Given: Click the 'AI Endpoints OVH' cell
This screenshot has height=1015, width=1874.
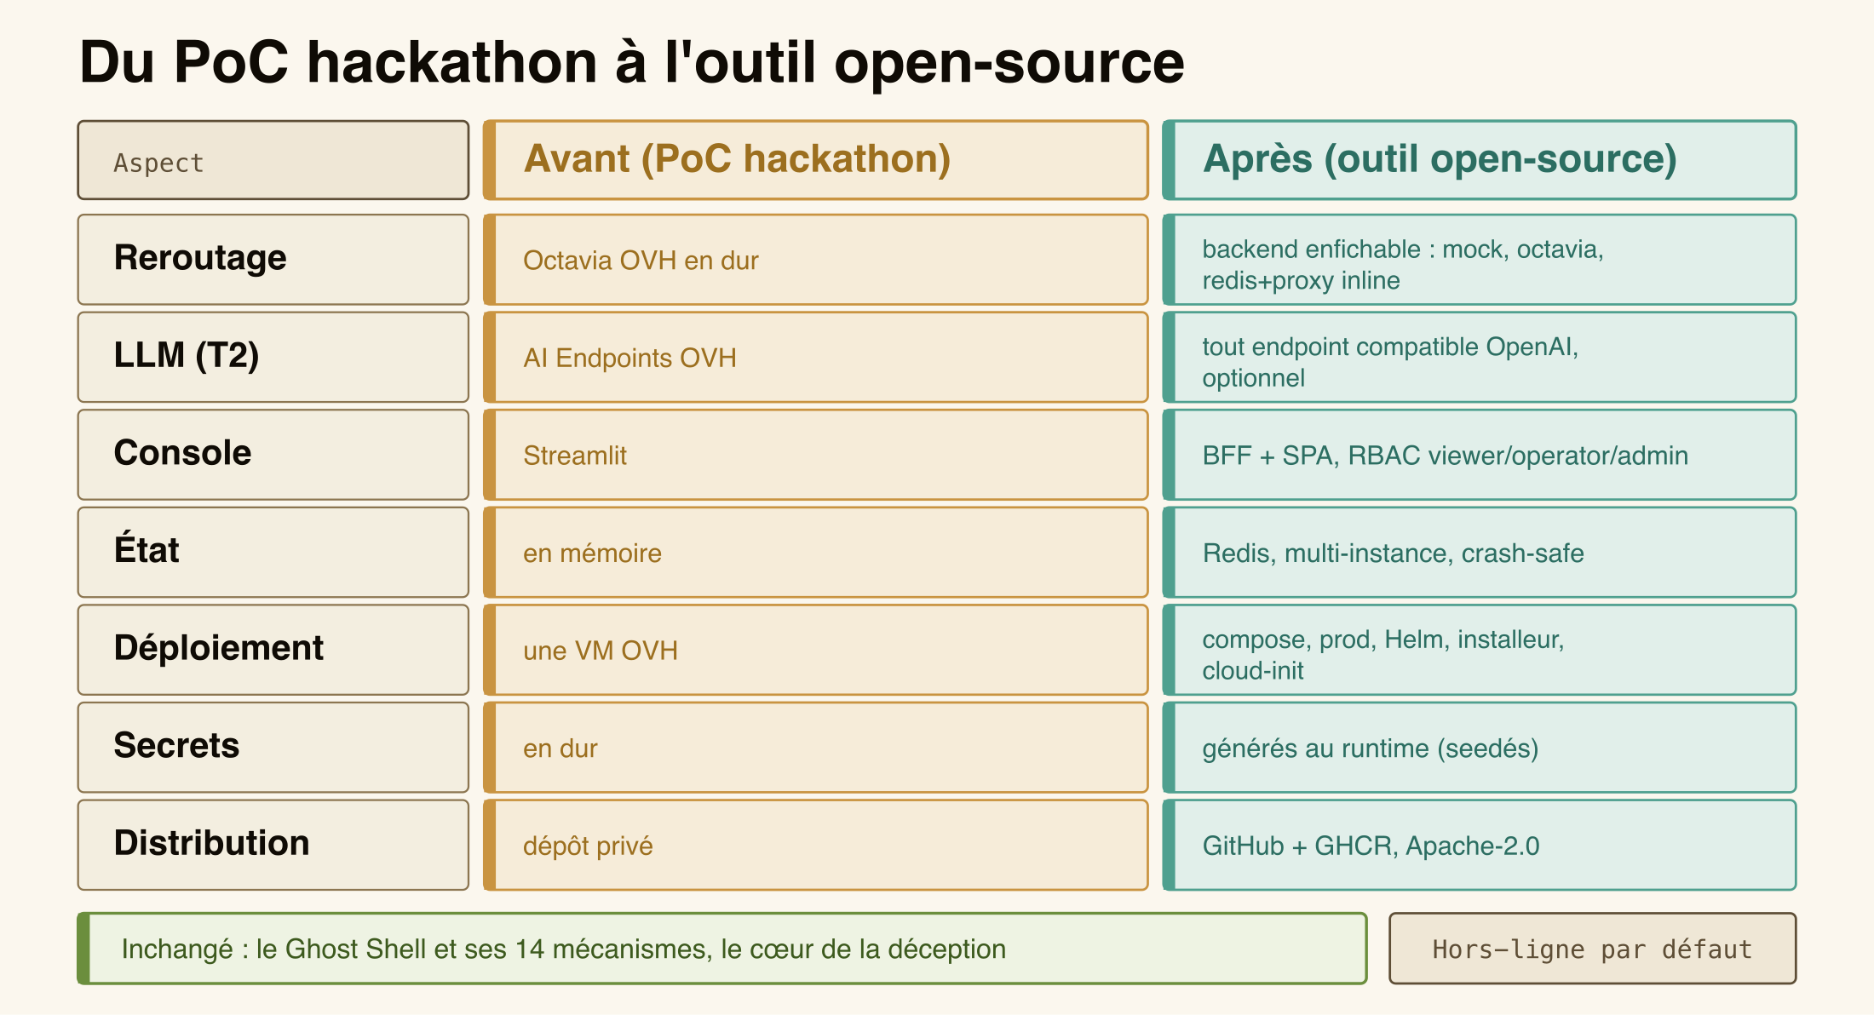Looking at the screenshot, I should [x=815, y=357].
